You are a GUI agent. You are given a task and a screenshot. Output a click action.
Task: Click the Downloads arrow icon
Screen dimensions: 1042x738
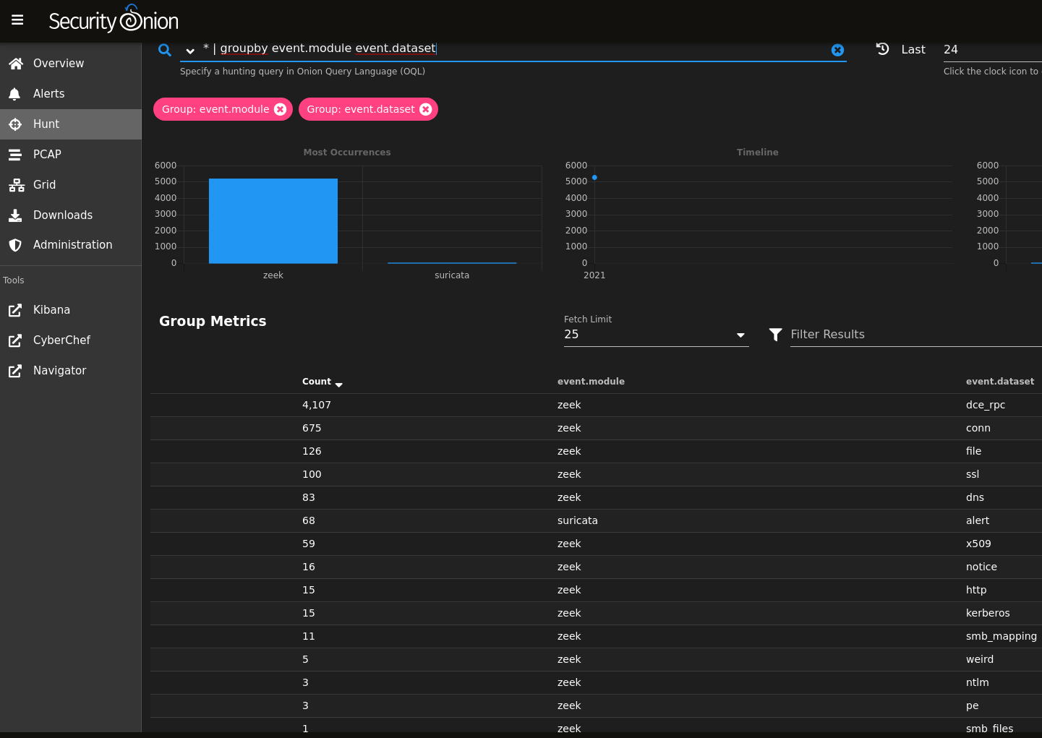click(x=15, y=215)
